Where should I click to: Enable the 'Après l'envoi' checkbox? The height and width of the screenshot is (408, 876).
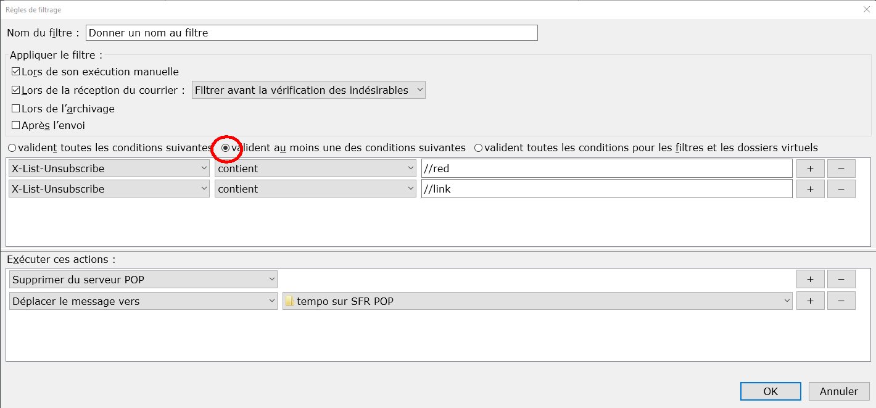(x=16, y=126)
